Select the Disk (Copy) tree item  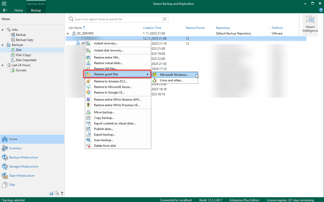click(23, 55)
